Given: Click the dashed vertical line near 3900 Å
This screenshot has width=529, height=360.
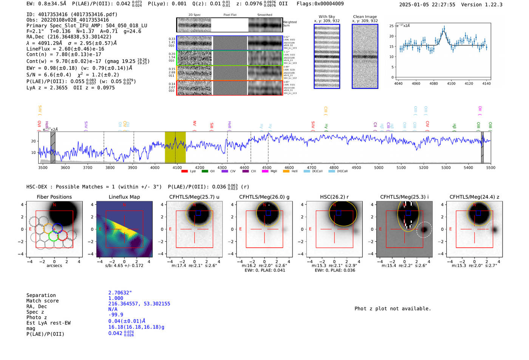Looking at the screenshot, I should click(134, 147).
